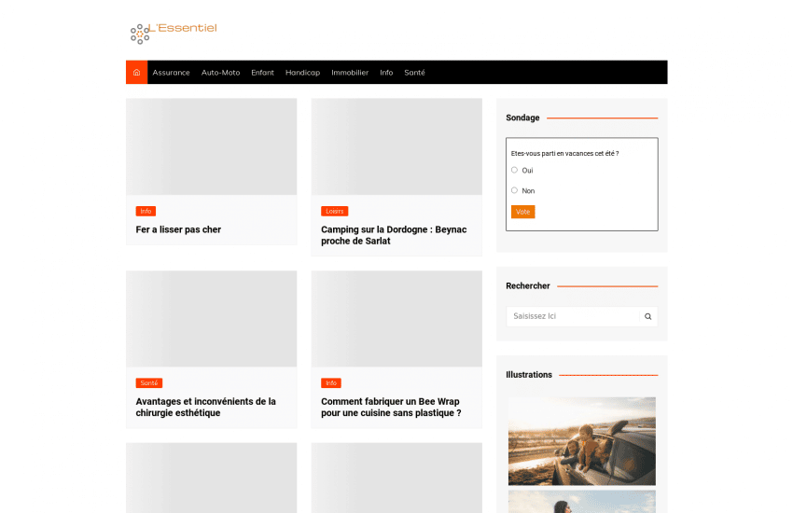Go to the Enfant category
This screenshot has width=793, height=513.
point(262,72)
